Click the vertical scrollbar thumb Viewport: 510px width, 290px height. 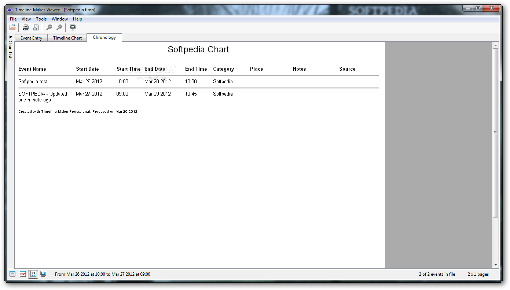[x=496, y=133]
